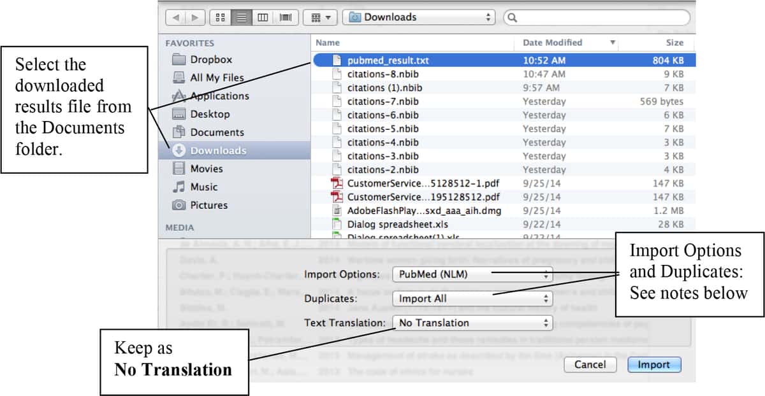Switch to icon view
The height and width of the screenshot is (396, 765).
click(x=219, y=17)
